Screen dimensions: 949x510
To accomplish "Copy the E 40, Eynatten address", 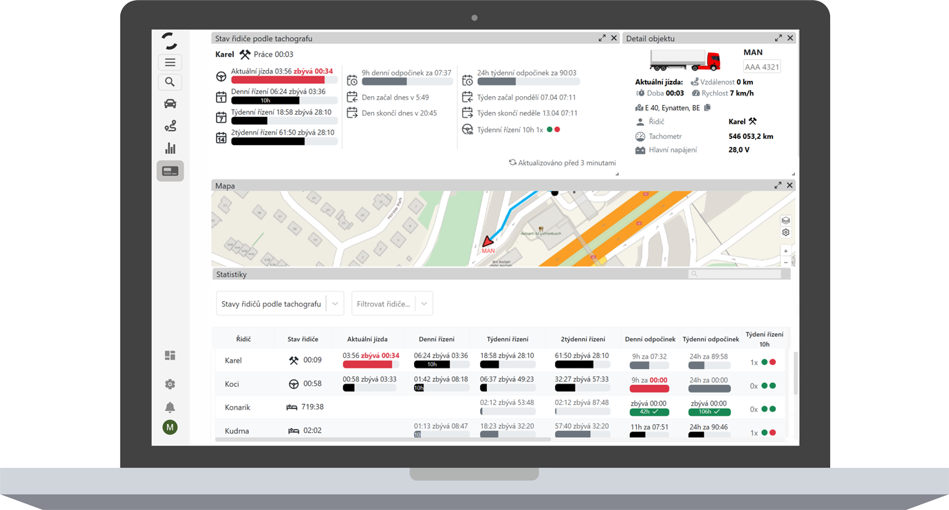I will (707, 108).
